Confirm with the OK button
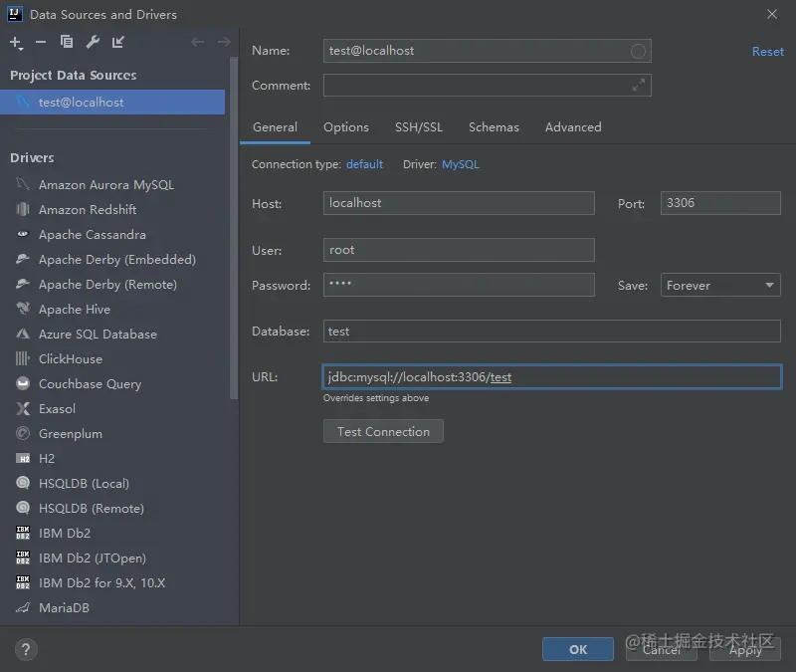 coord(578,649)
